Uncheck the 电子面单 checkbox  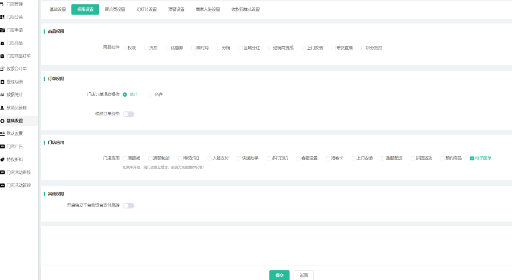point(472,158)
